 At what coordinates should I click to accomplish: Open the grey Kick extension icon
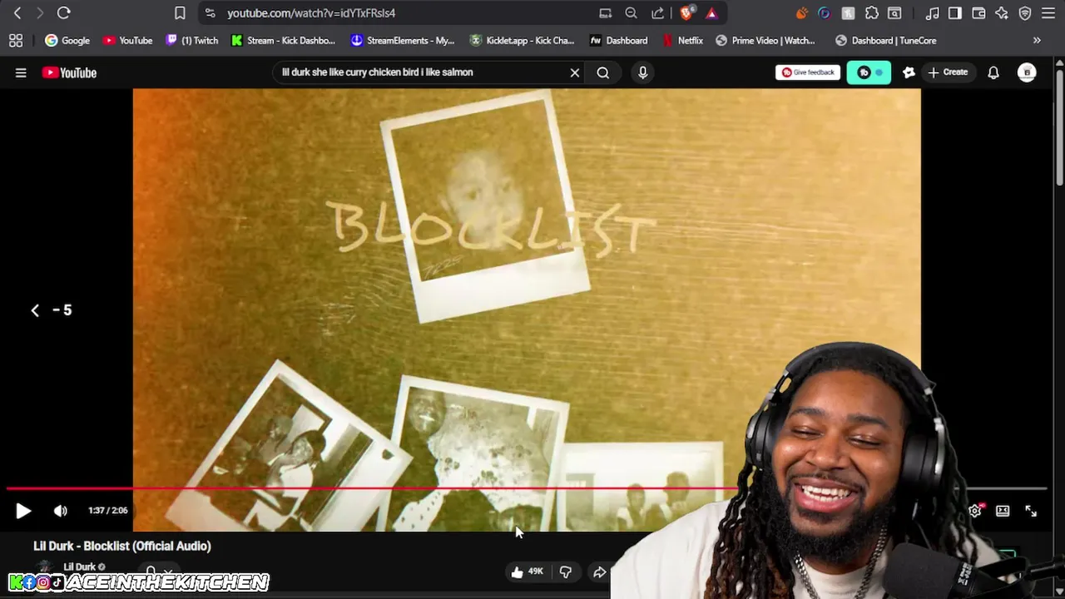(x=848, y=13)
